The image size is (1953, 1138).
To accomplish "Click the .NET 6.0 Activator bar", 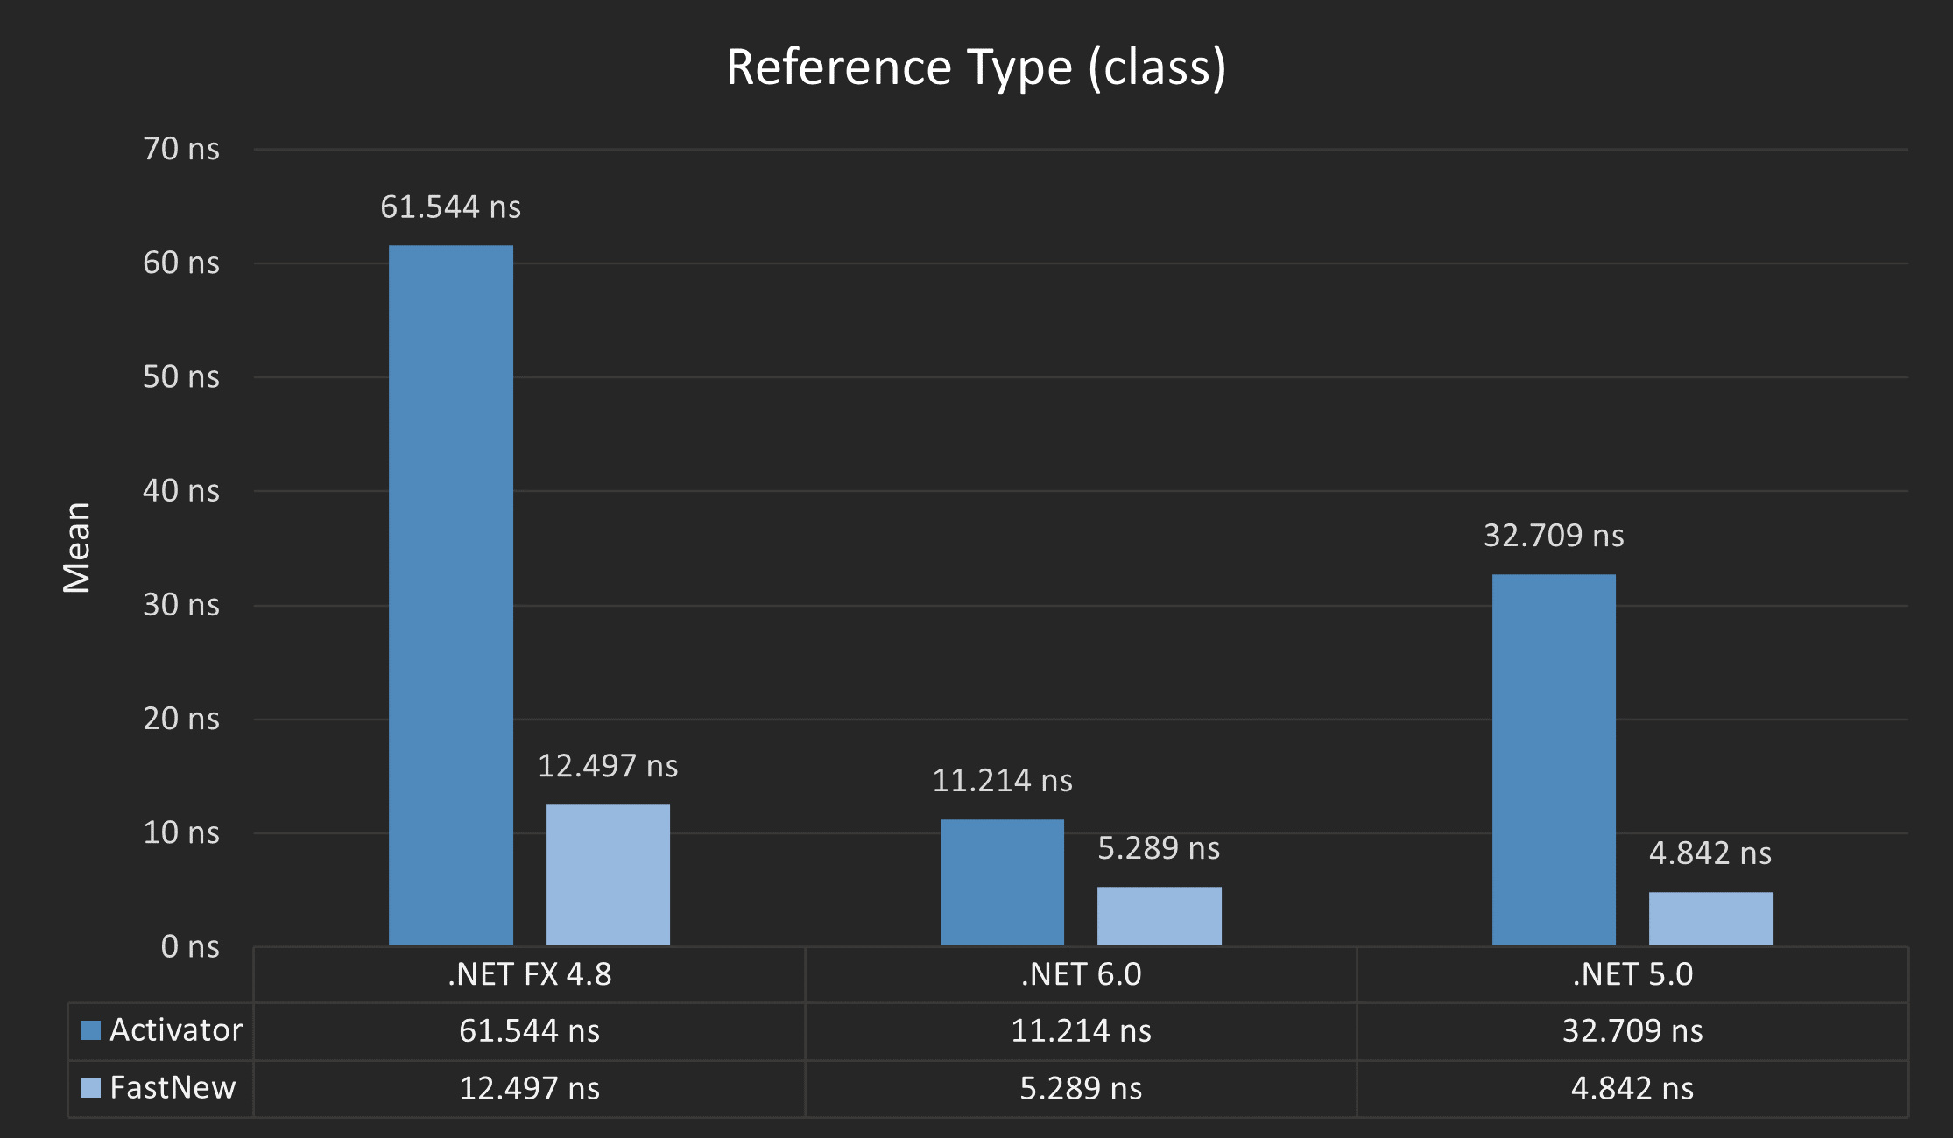I will click(1002, 882).
